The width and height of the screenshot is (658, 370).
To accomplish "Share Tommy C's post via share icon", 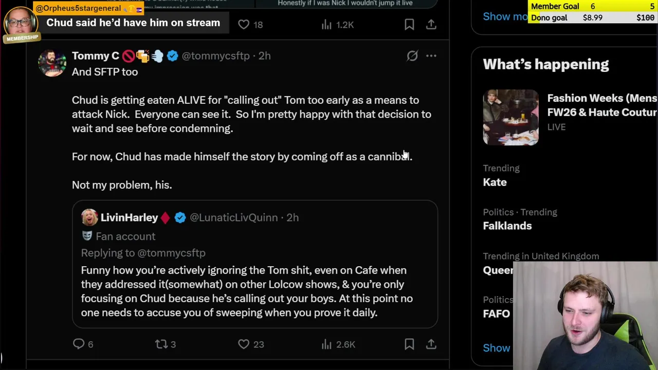I will pos(431,344).
